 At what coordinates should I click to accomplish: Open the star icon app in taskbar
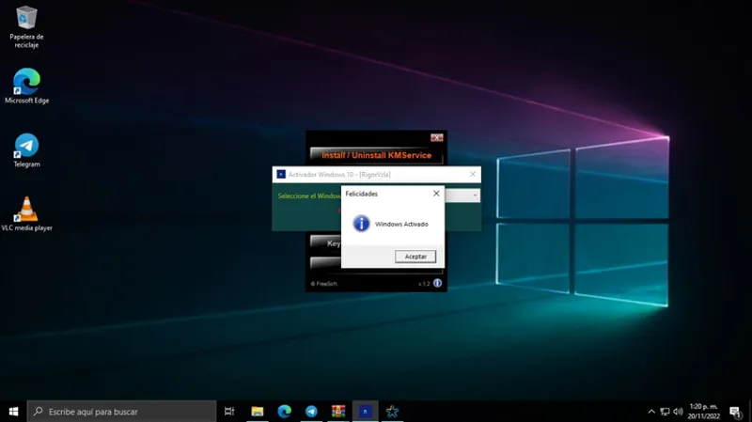click(x=392, y=412)
